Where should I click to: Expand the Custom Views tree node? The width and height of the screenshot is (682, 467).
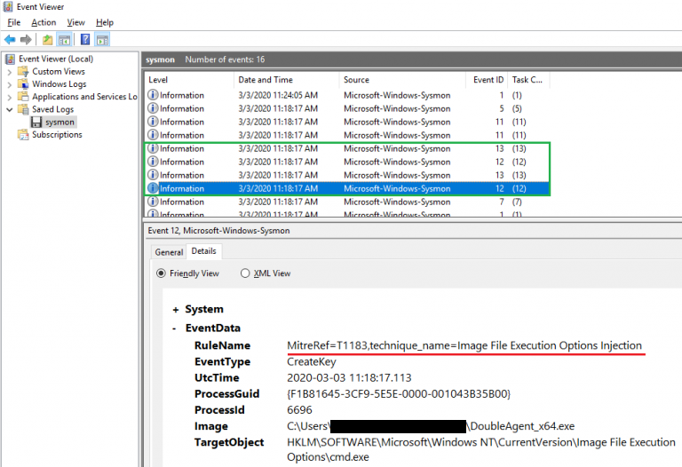[x=10, y=72]
